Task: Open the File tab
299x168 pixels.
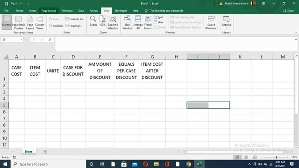Action: 6,11
